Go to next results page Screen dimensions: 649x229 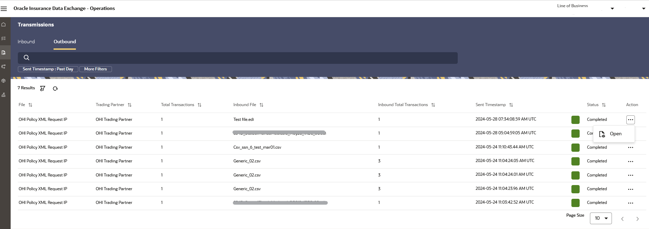(637, 219)
